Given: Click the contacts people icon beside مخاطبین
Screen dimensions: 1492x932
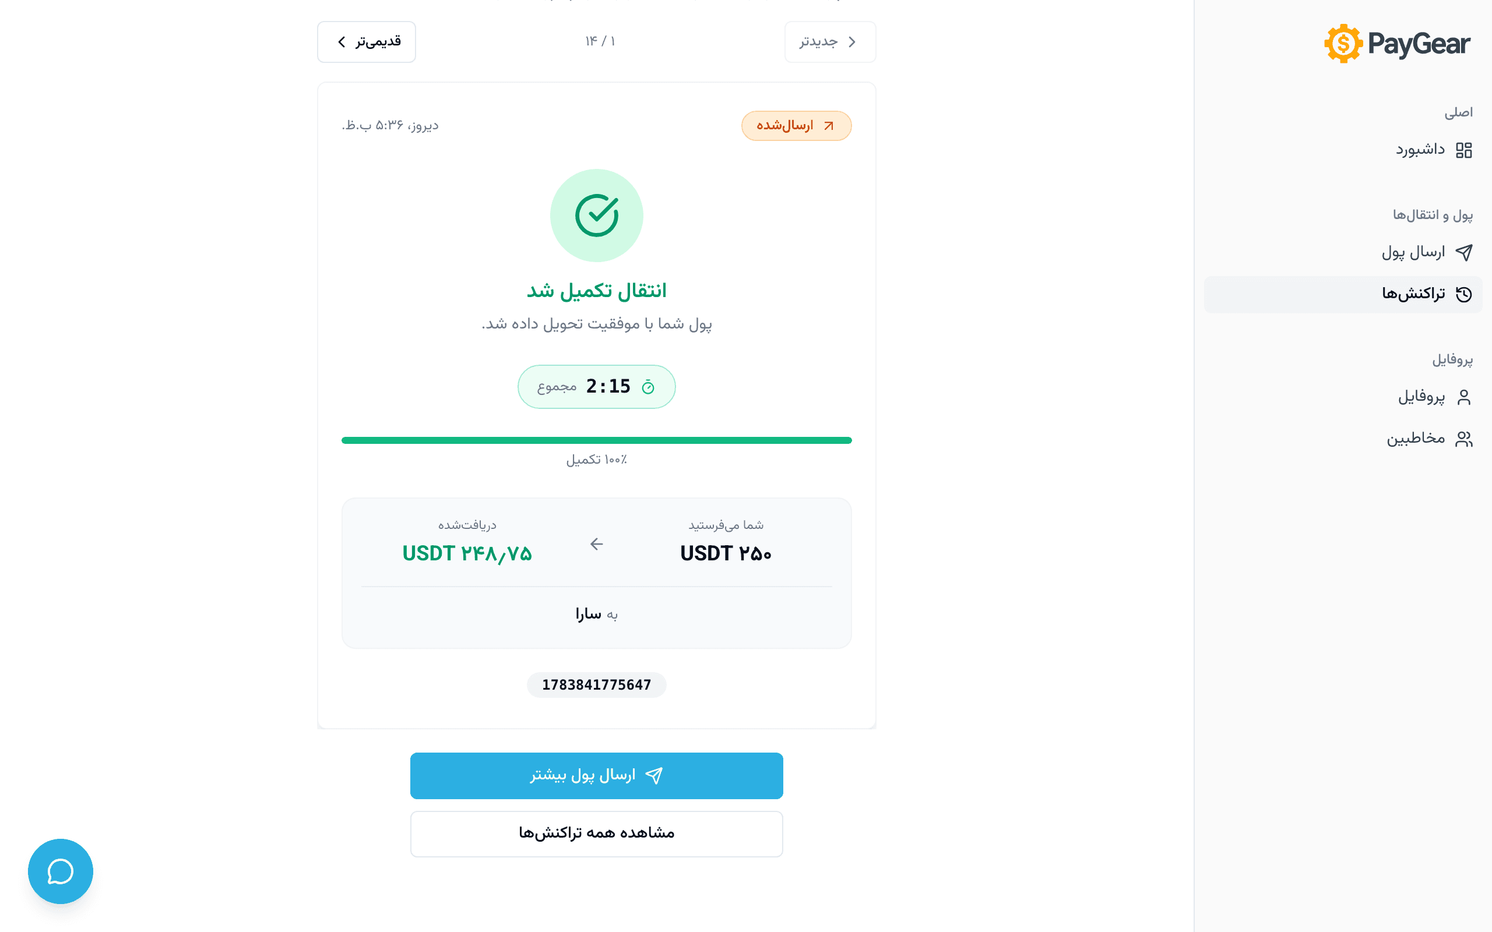Looking at the screenshot, I should 1463,439.
